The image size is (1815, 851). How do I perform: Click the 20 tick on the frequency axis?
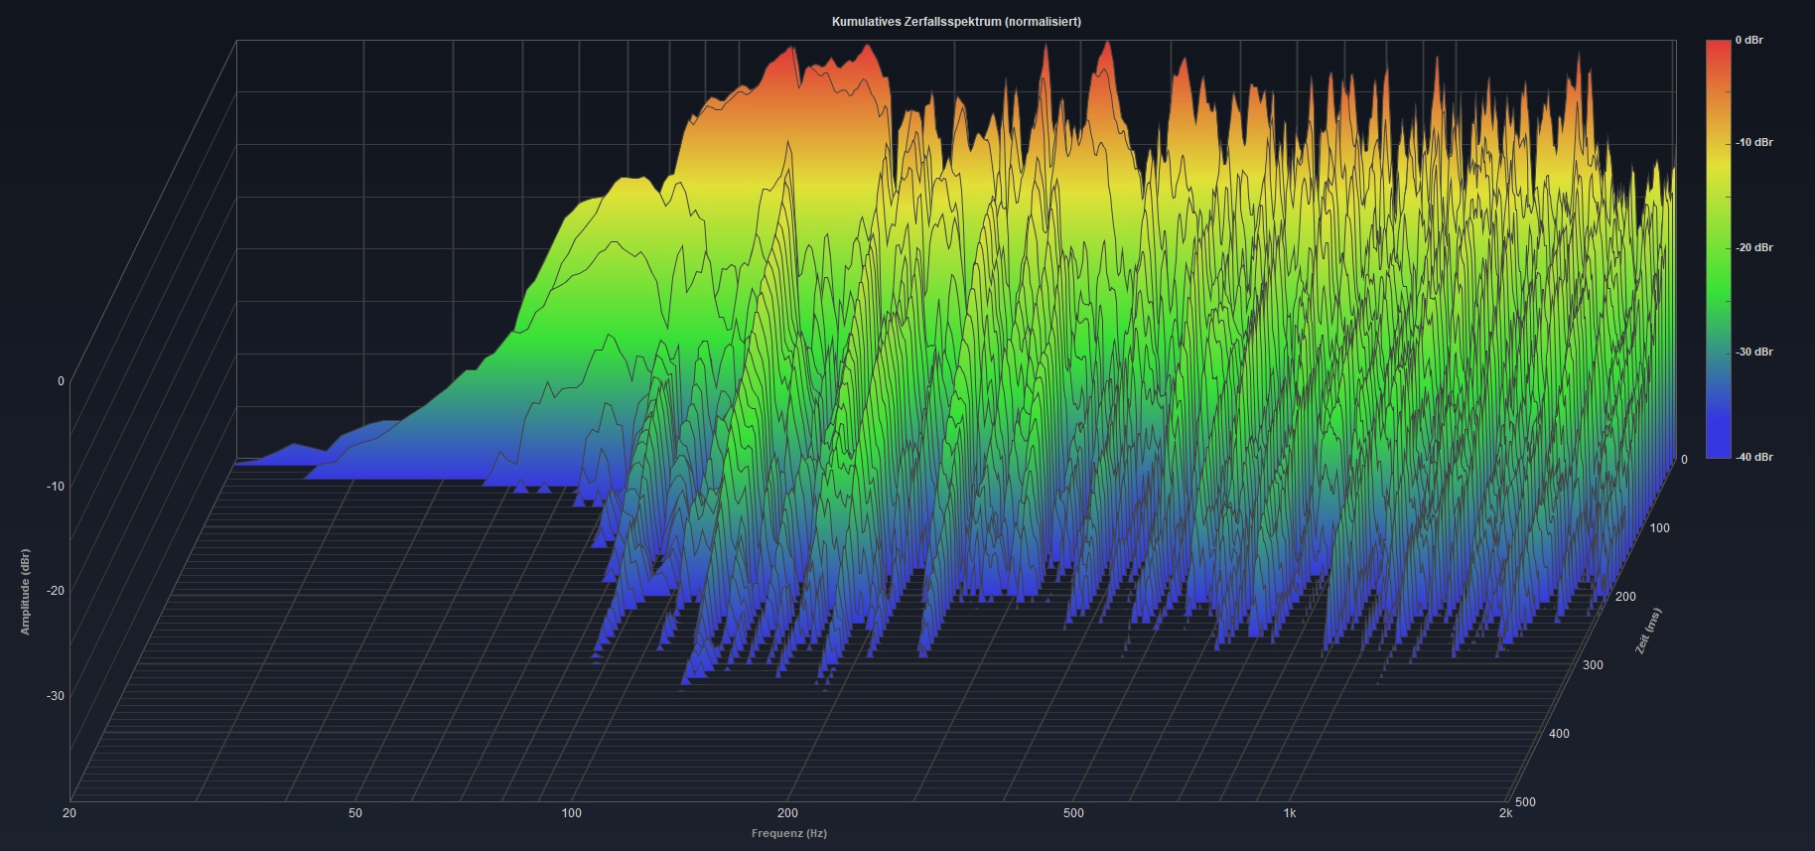pos(70,813)
